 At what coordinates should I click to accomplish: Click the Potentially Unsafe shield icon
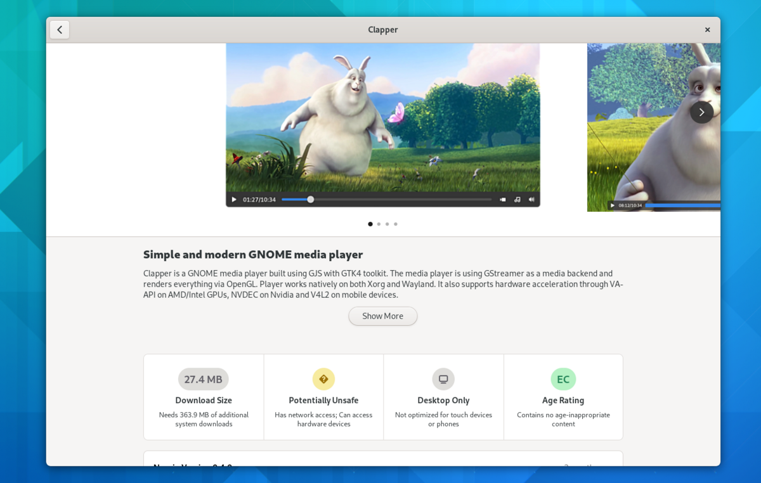tap(323, 378)
